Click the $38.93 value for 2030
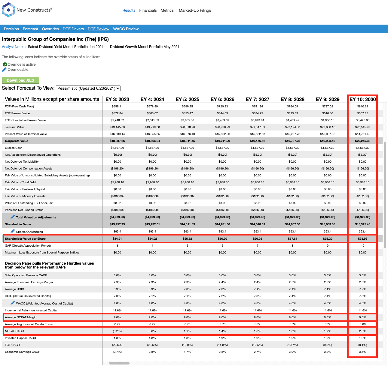Viewport: 388px width, 366px height. coord(363,239)
